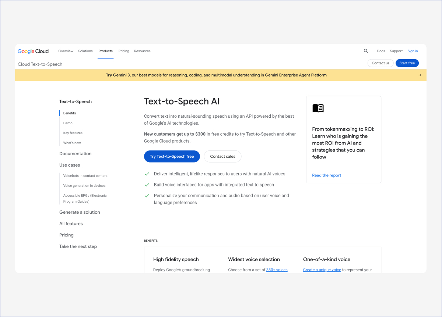The width and height of the screenshot is (442, 317).
Task: Select Text-to-Speech sidebar heading
Action: pos(76,101)
